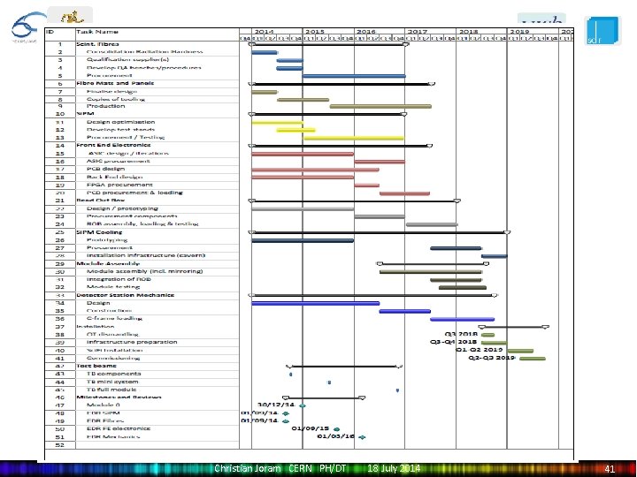Viewport: 637px width, 477px height.
Task: Click the 'Infrastructure preparation' task name
Action: (132, 343)
